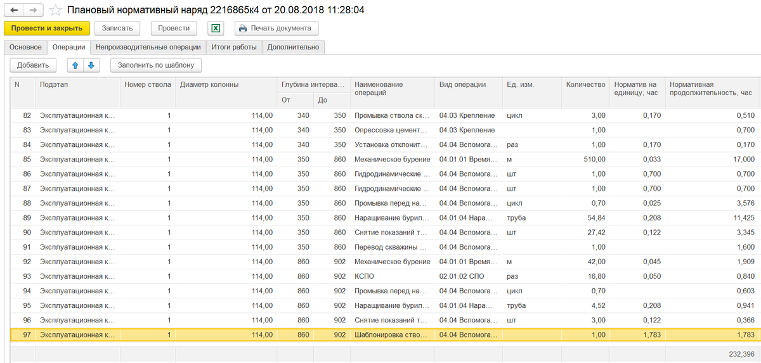Click '04.03 Крепление' cell in row 82

tap(469, 115)
